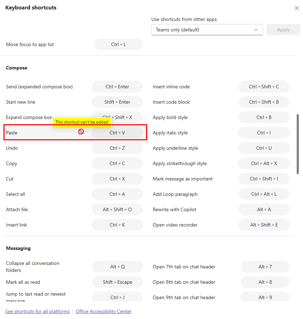Click the Use shortcuts from other apps label
This screenshot has height=319, width=303.
coord(184,19)
